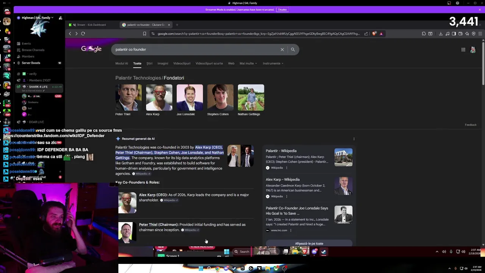Open Joe Lonsdale Says His Goal article

[x=297, y=210]
